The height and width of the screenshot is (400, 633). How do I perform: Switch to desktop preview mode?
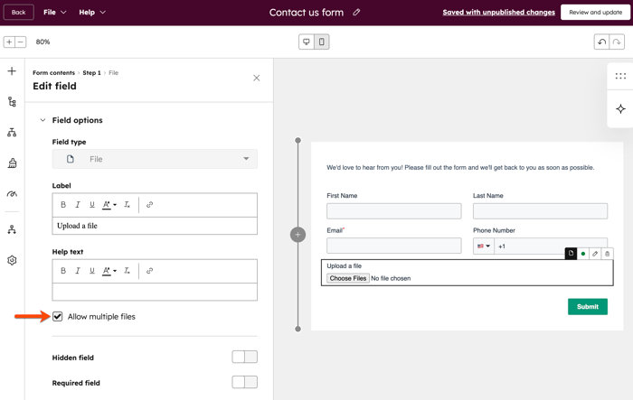[x=307, y=42]
